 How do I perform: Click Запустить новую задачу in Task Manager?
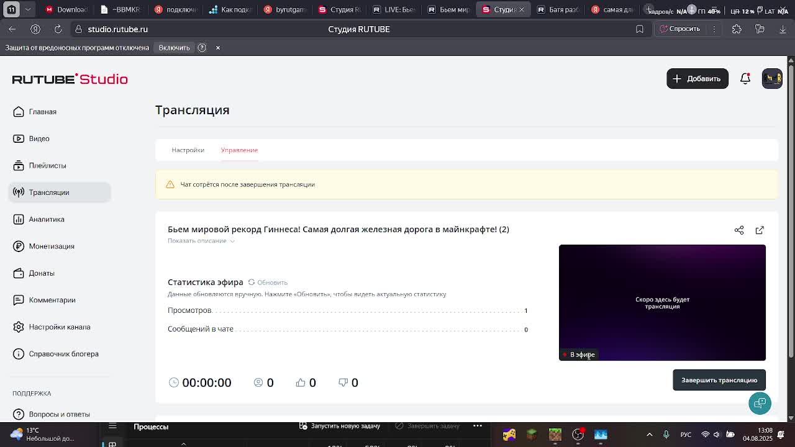pyautogui.click(x=340, y=426)
